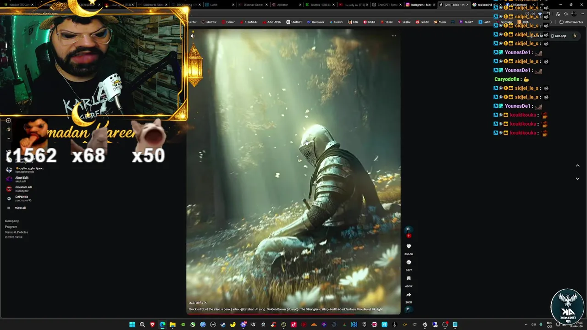Click the 336.5K like count

coord(409,254)
